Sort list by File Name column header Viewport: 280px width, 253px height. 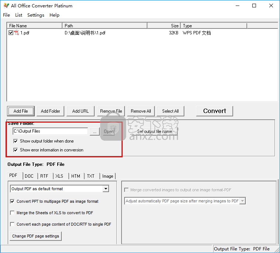(34, 26)
